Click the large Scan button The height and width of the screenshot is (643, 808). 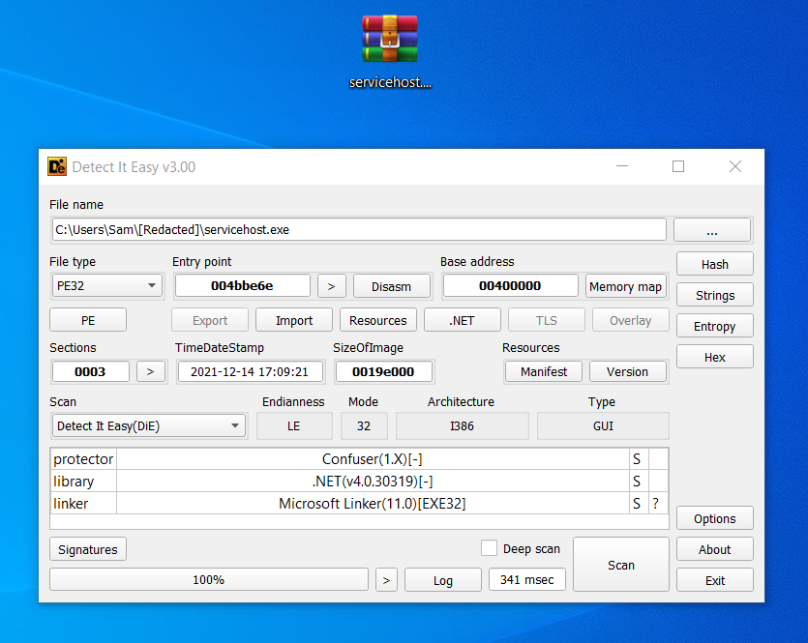pos(620,565)
